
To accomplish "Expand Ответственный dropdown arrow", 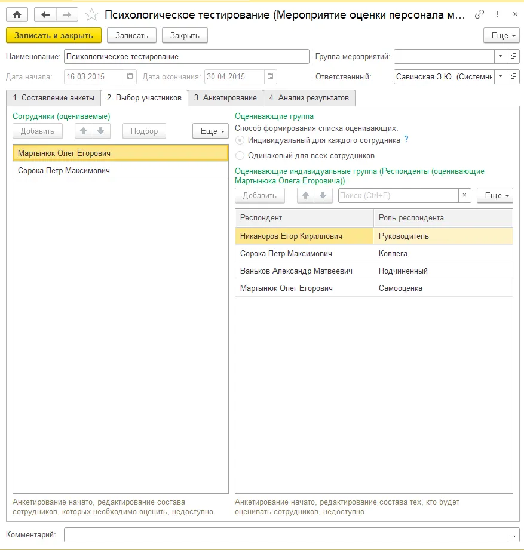I will click(x=501, y=76).
